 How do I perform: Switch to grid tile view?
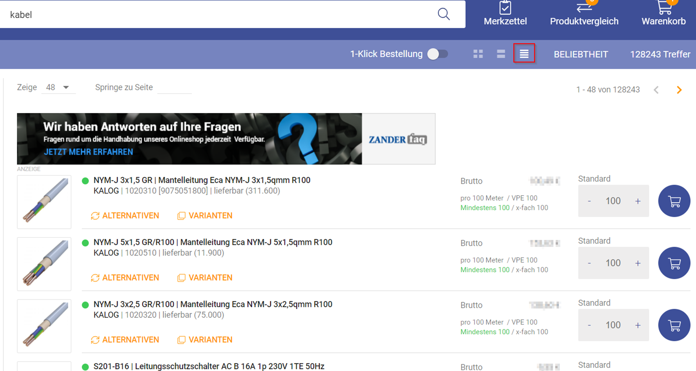coord(478,54)
